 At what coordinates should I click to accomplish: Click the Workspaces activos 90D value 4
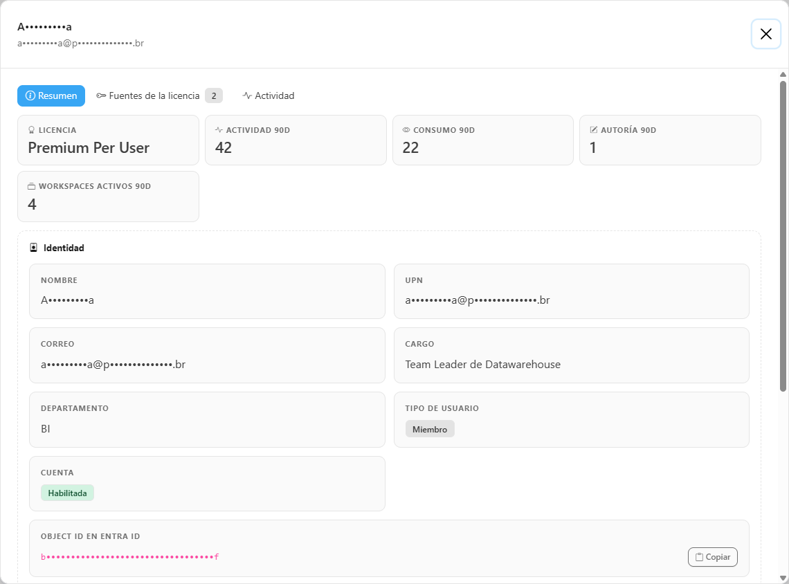coord(33,204)
